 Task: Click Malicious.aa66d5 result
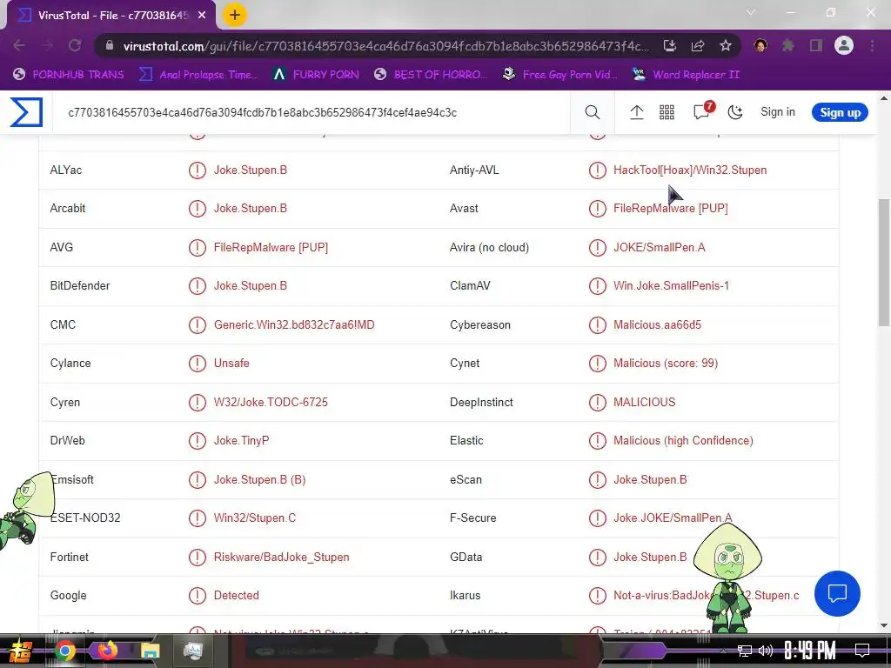click(658, 325)
